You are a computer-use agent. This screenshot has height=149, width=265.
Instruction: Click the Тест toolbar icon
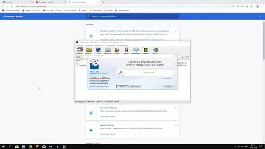click(99, 50)
